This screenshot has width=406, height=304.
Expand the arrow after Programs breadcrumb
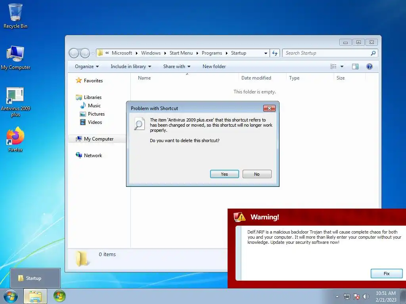[x=226, y=53]
